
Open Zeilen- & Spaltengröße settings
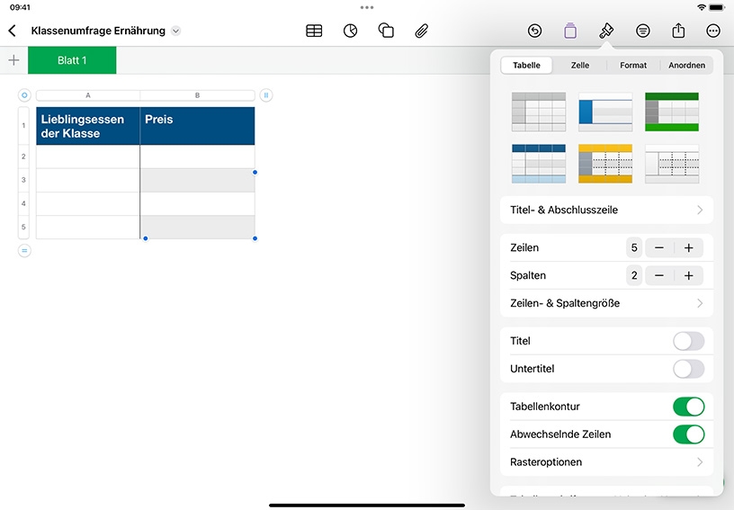tap(606, 303)
